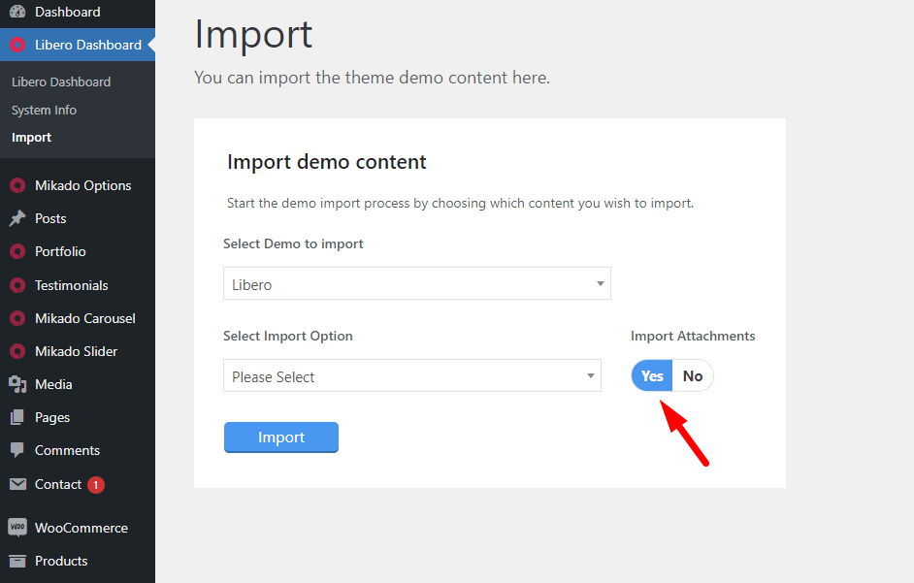Open the Libero Dashboard submenu item
The width and height of the screenshot is (914, 583).
tap(61, 82)
